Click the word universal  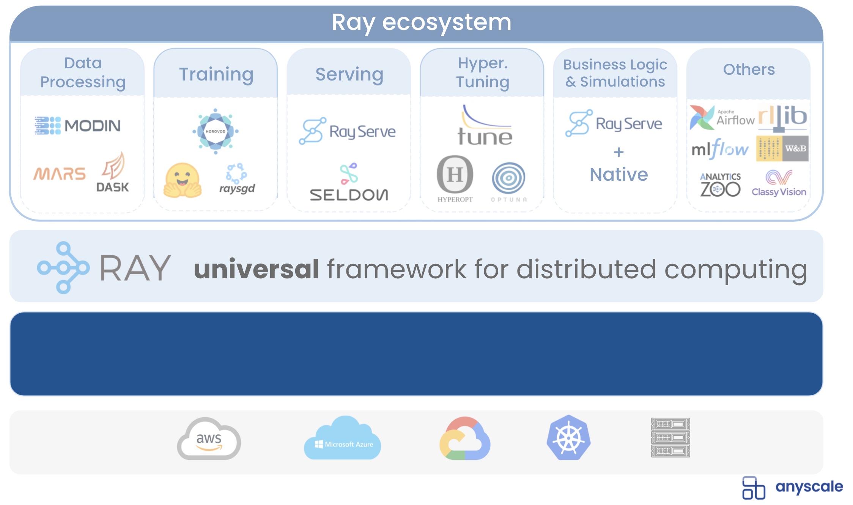click(256, 269)
